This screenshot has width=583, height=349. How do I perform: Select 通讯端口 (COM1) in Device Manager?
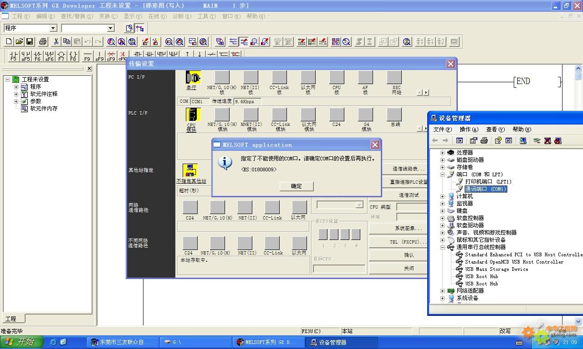tap(486, 189)
